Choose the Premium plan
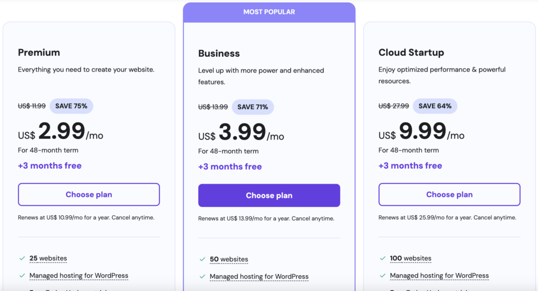The image size is (538, 291). tap(89, 195)
